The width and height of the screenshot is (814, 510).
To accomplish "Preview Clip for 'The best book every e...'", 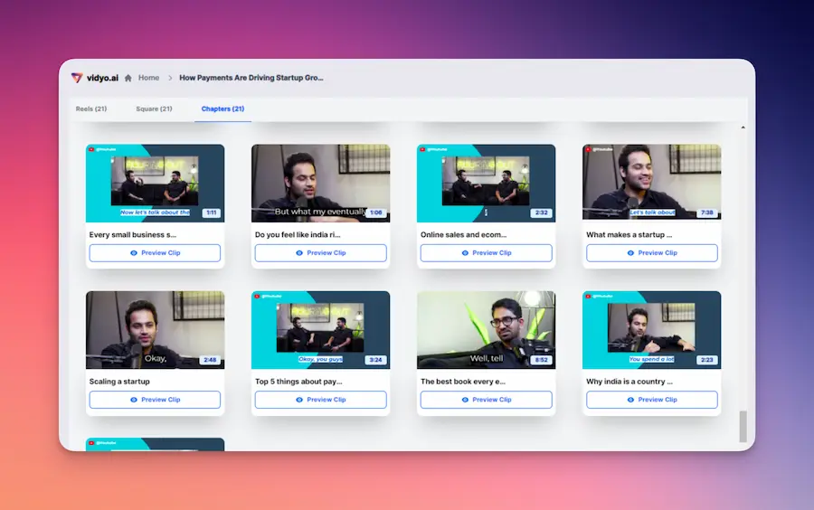I will click(x=487, y=400).
